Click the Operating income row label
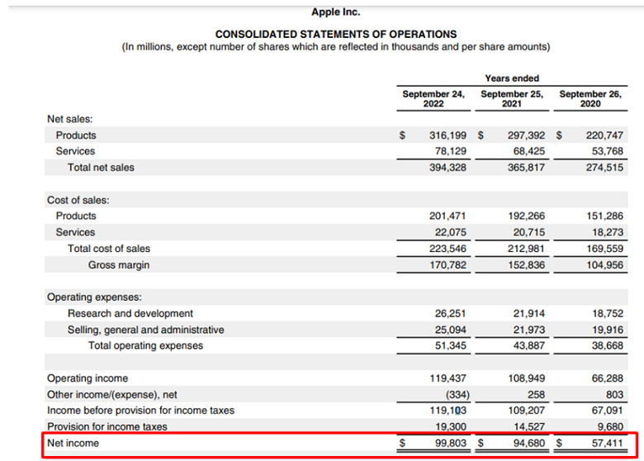 coord(88,378)
